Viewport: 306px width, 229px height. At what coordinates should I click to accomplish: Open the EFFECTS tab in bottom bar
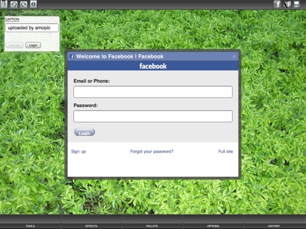(x=91, y=226)
